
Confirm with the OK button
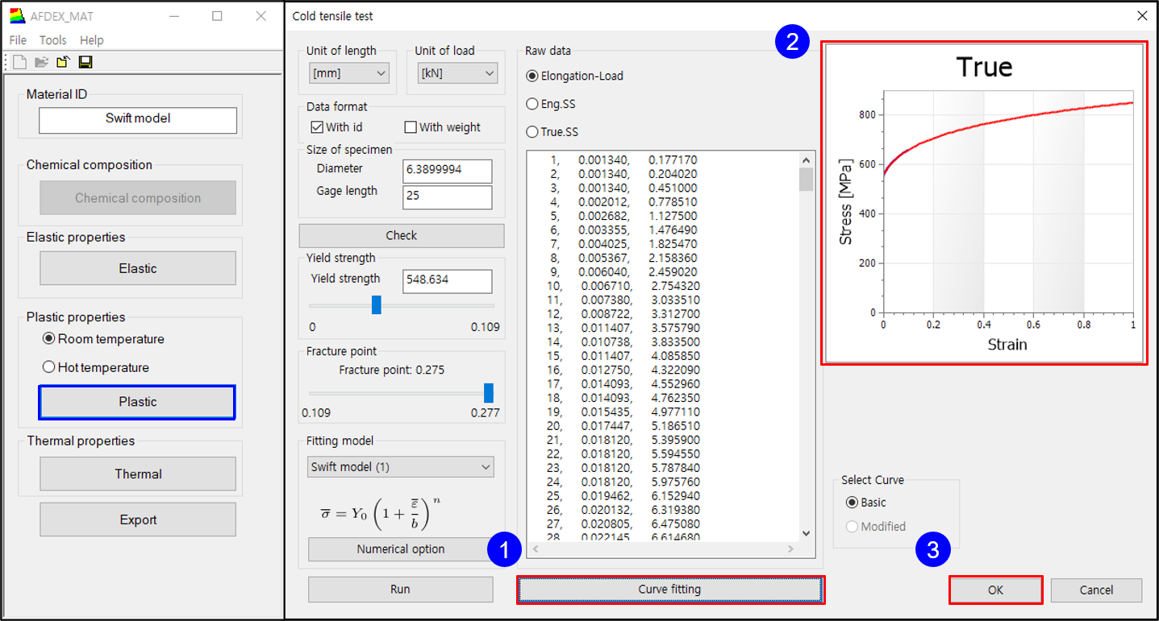[x=996, y=590]
